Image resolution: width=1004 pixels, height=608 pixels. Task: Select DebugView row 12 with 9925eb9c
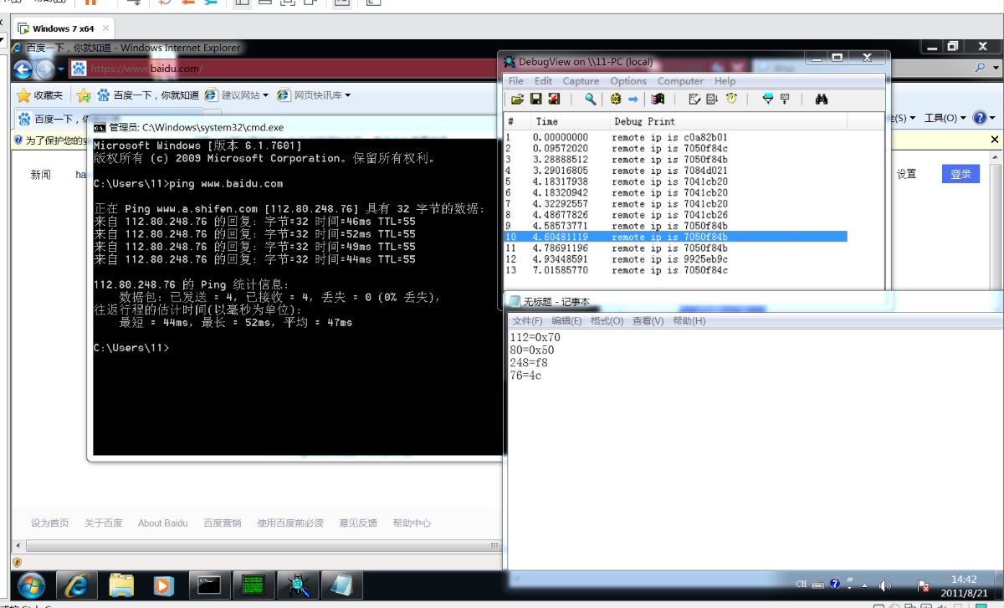click(676, 259)
